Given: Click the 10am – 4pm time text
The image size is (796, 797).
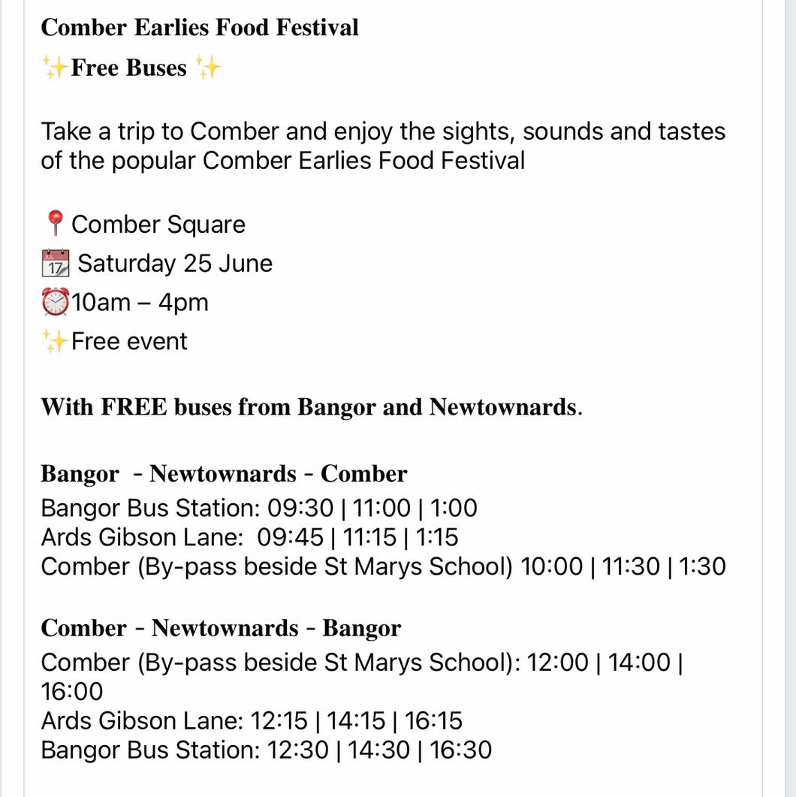Looking at the screenshot, I should (x=140, y=303).
